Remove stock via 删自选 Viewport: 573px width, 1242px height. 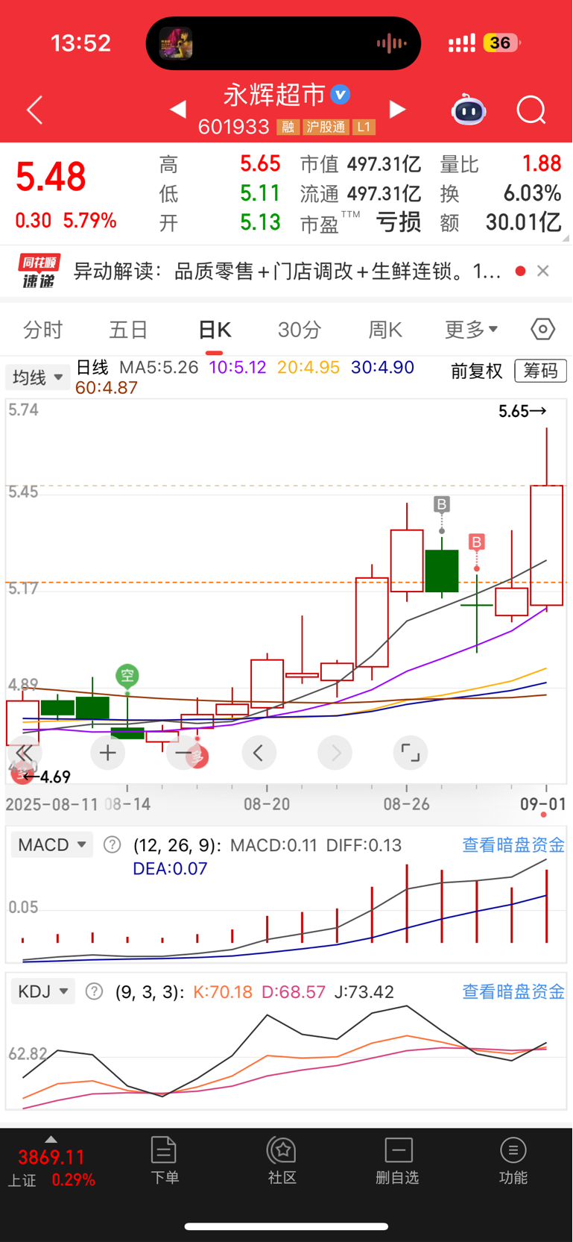pos(398,1160)
